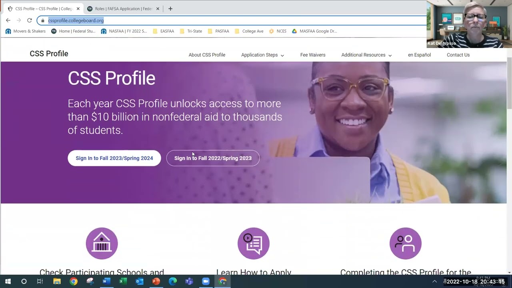Open Cortana search circle in taskbar
This screenshot has height=288, width=512.
(x=24, y=282)
